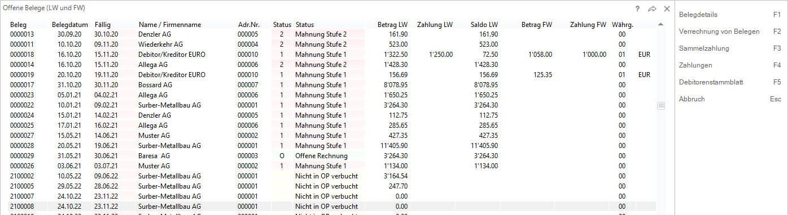The height and width of the screenshot is (215, 788).
Task: Click the scroll up arrow
Action: [661, 25]
